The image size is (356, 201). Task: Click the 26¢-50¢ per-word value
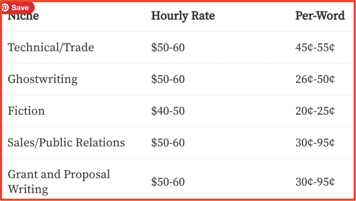click(315, 79)
